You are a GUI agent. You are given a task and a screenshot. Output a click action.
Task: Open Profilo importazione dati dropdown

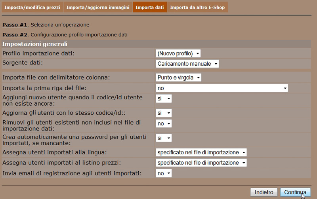pos(178,53)
